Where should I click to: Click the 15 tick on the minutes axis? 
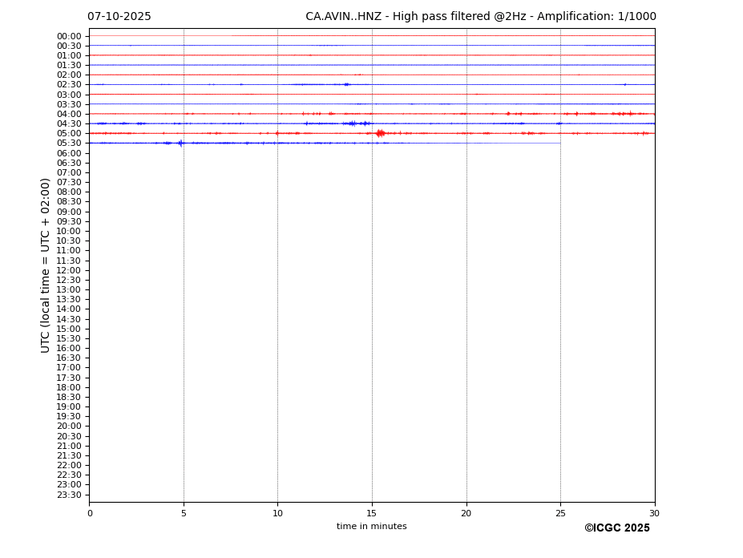pyautogui.click(x=372, y=514)
